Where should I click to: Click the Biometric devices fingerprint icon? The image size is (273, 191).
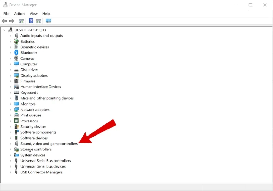(16, 47)
